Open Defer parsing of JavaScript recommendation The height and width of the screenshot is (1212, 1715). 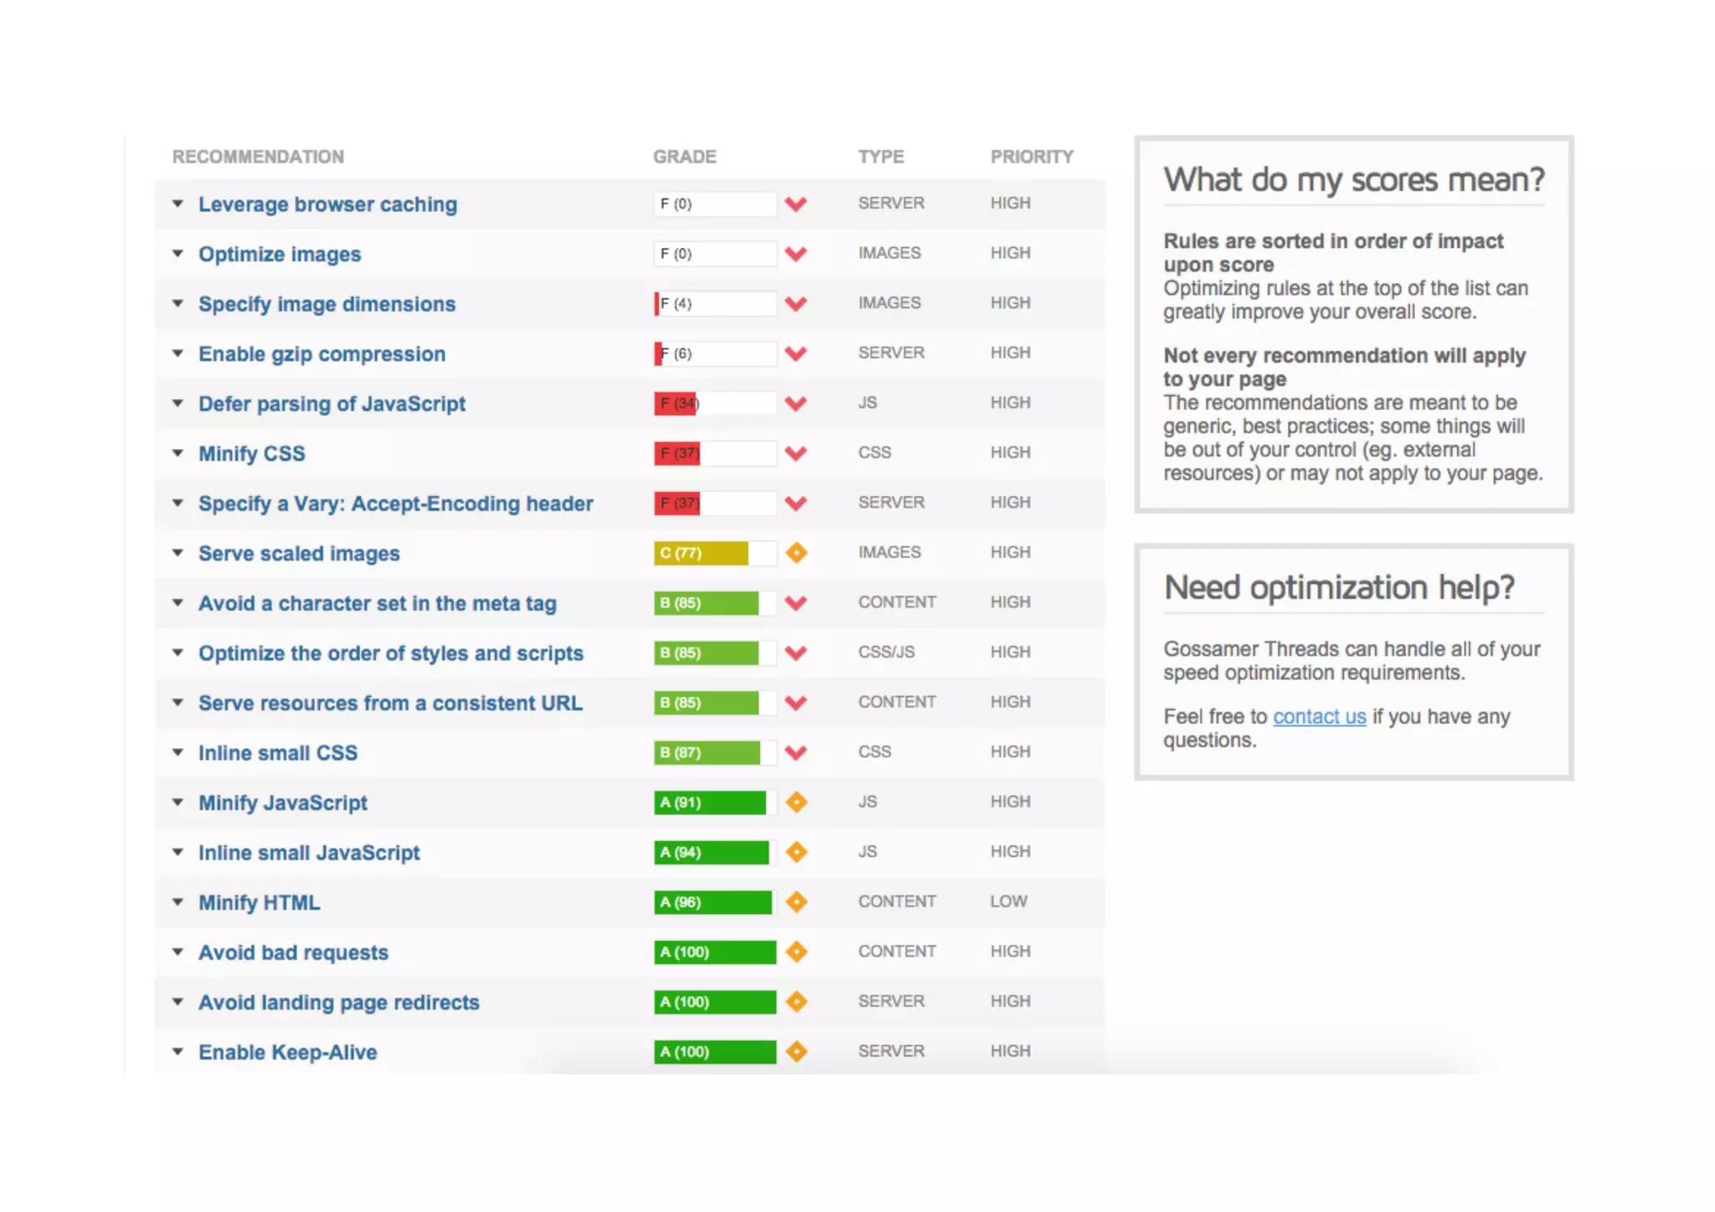click(x=332, y=404)
